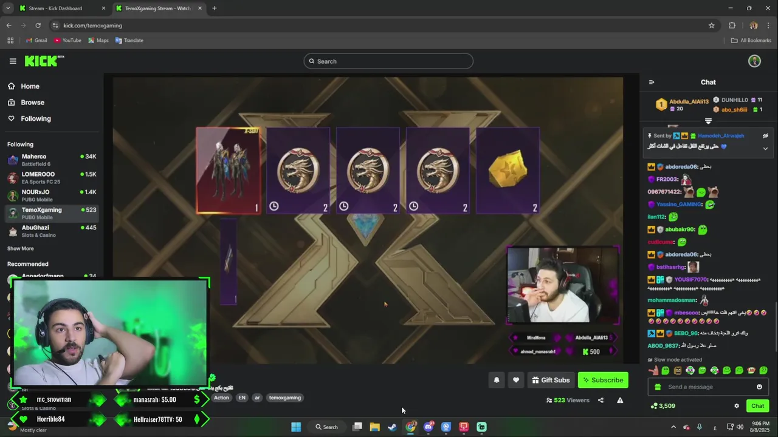
Task: Open the Kick hamburger sidebar menu
Action: (13, 61)
